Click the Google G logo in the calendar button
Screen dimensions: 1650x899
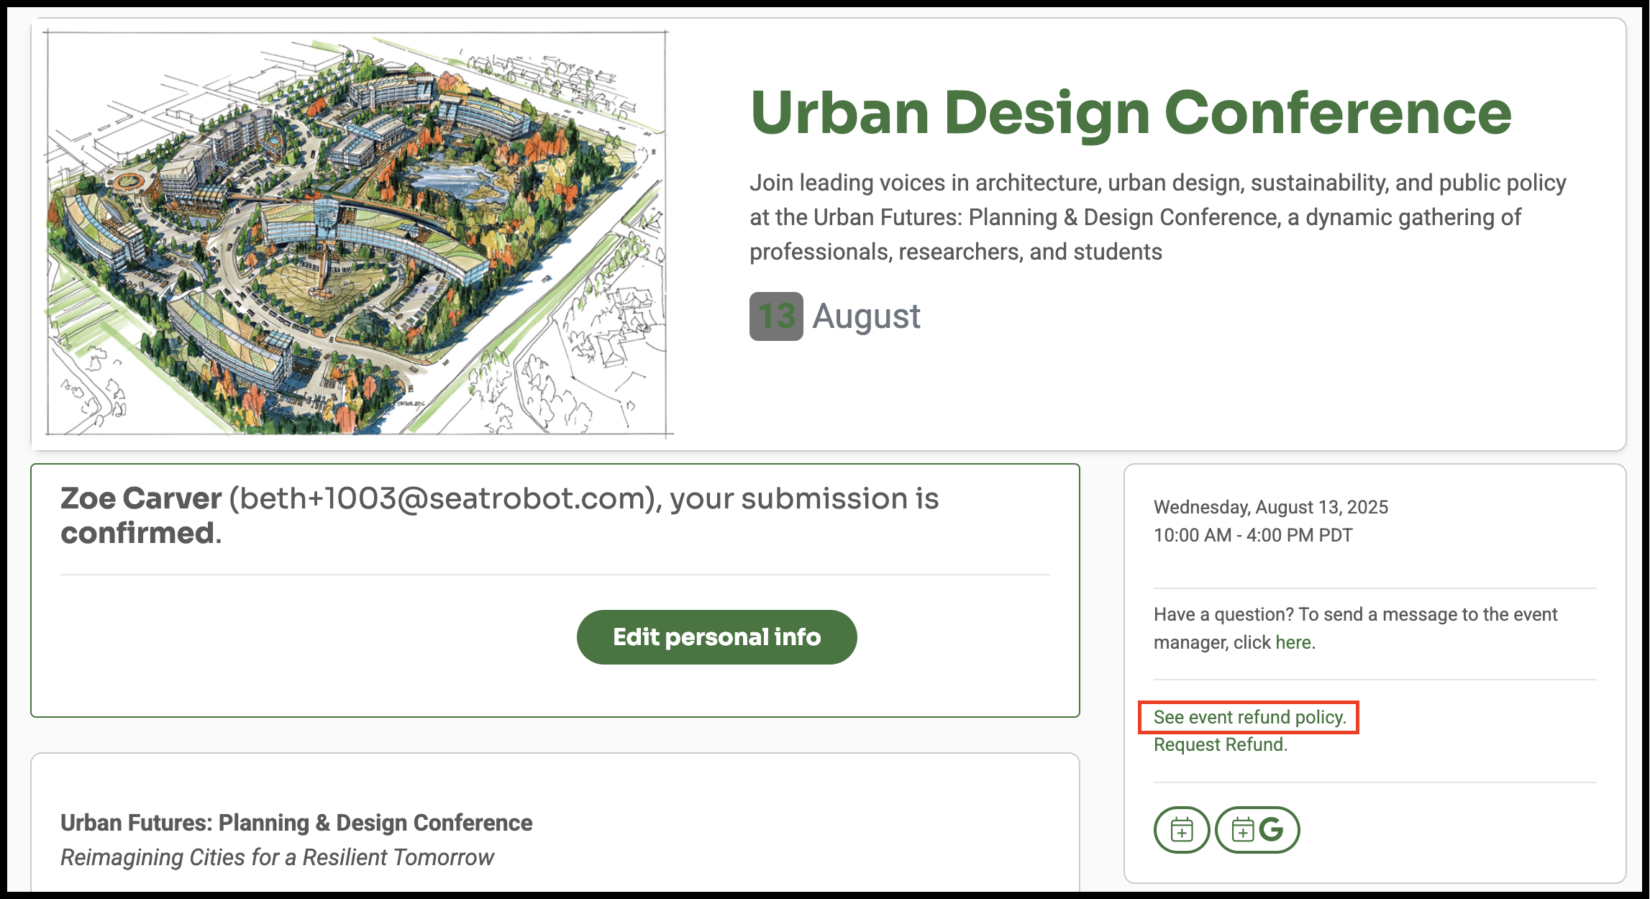pos(1271,829)
